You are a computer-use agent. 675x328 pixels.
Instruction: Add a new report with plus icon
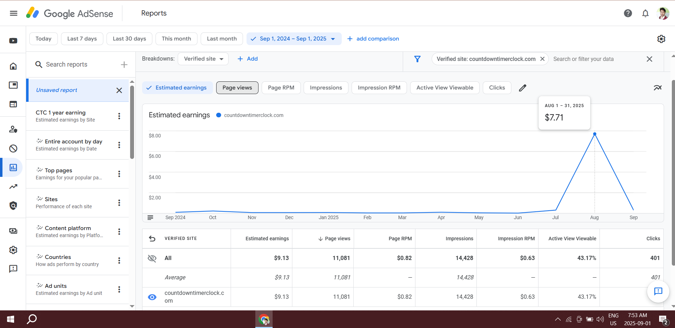coord(124,64)
